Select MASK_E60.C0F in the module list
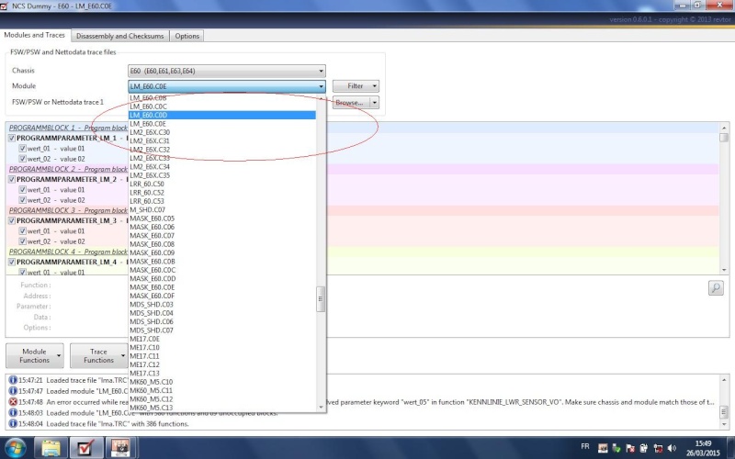735x459 pixels. [x=222, y=296]
